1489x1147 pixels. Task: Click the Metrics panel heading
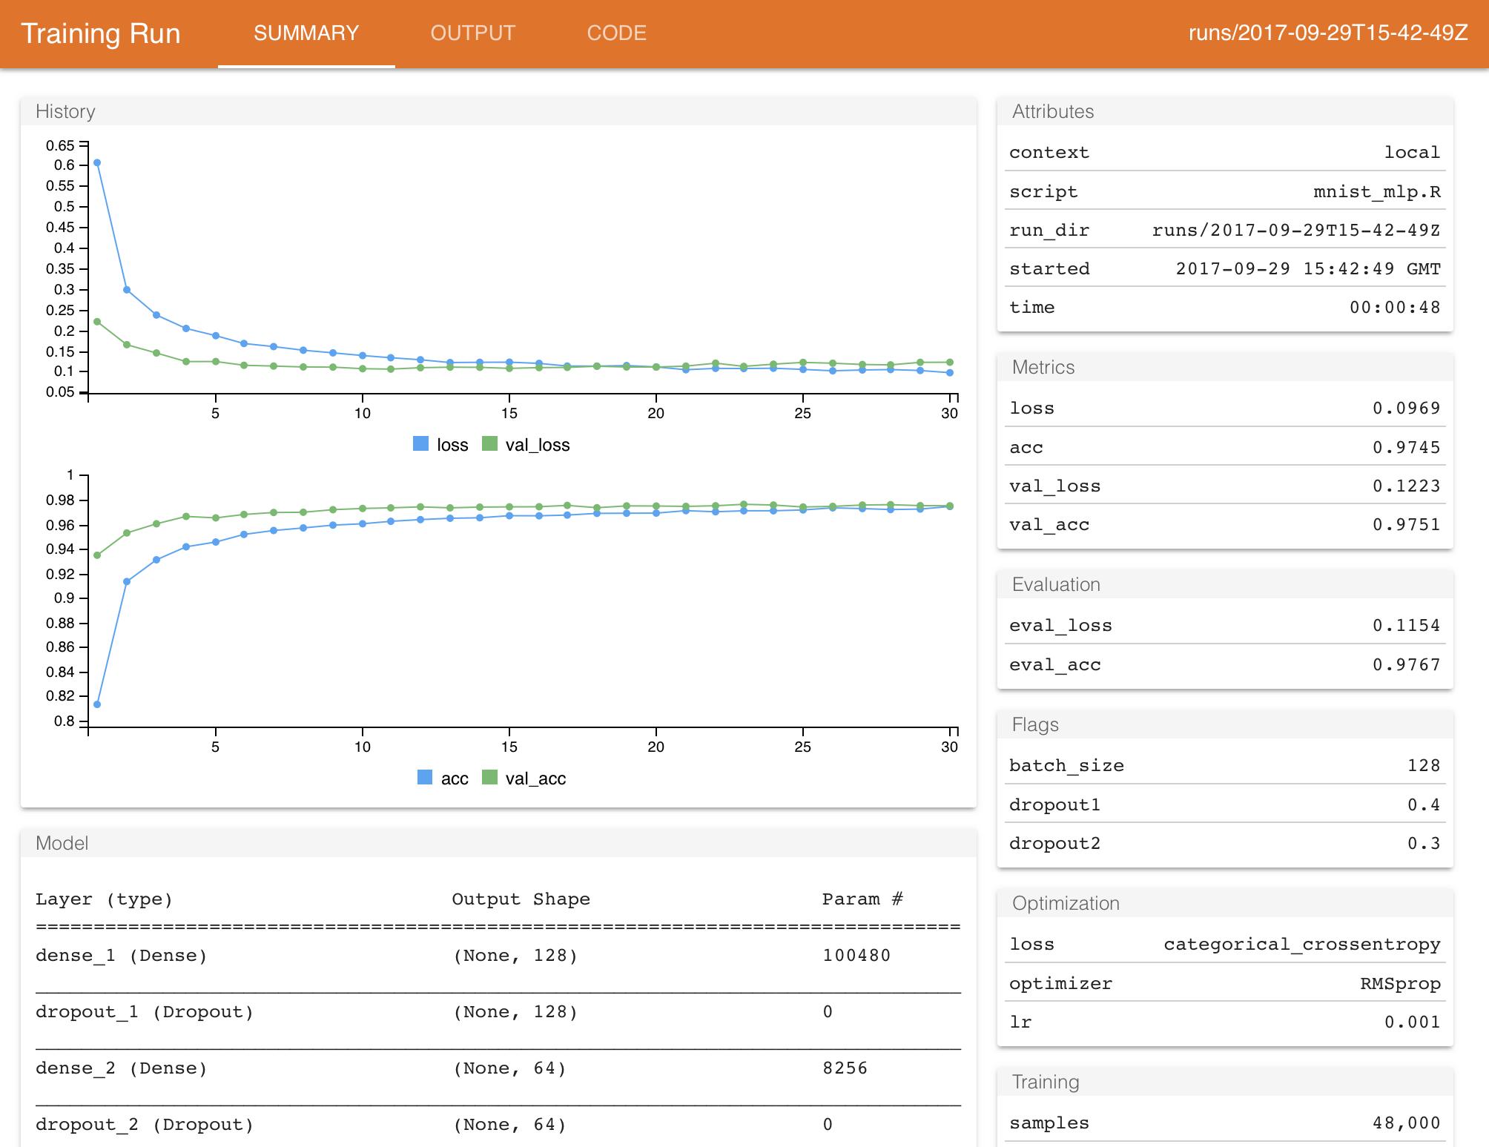[x=1043, y=367]
